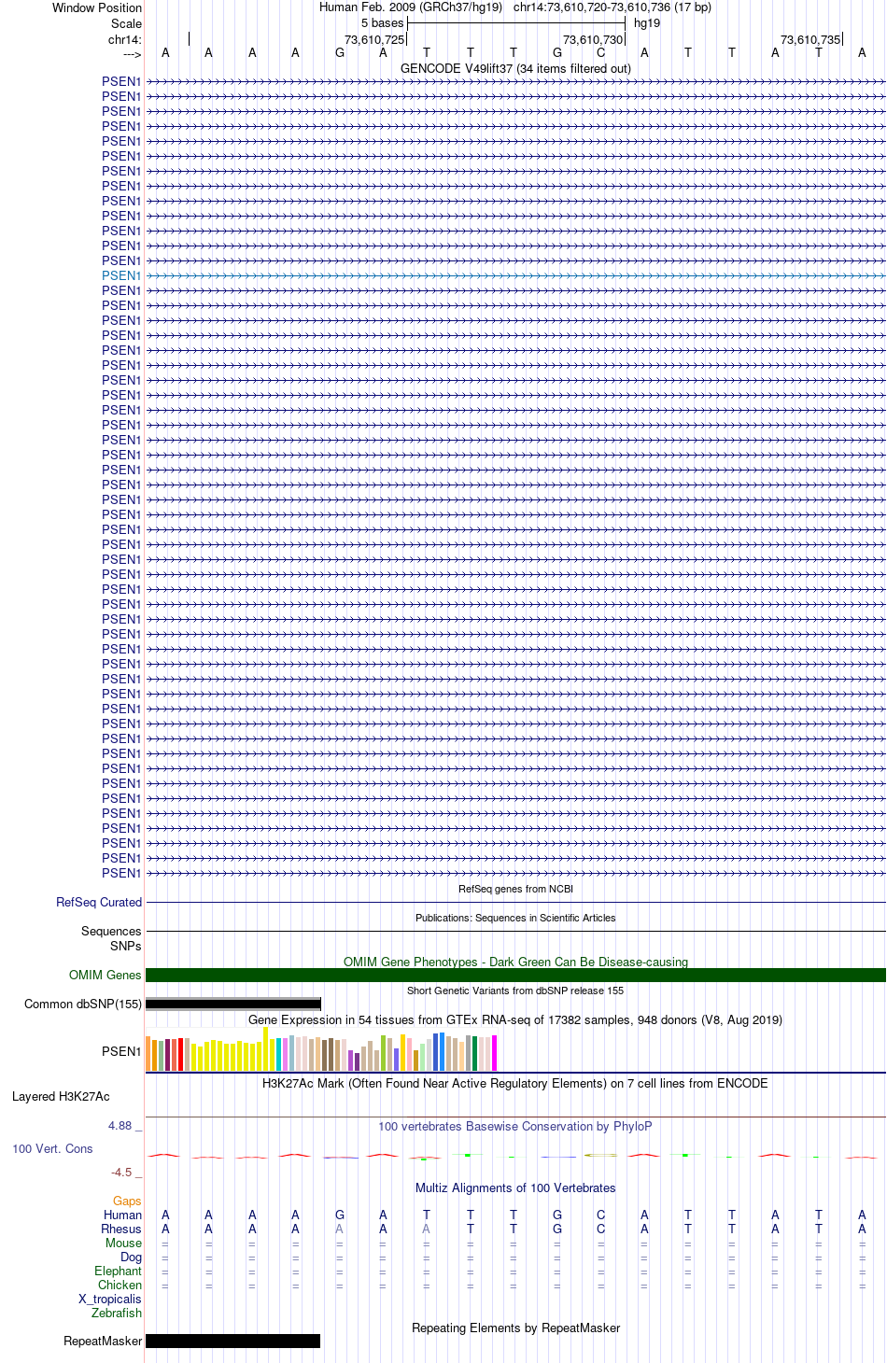Click the '5 bases' scale bar label
This screenshot has height=1363, width=887.
point(382,22)
